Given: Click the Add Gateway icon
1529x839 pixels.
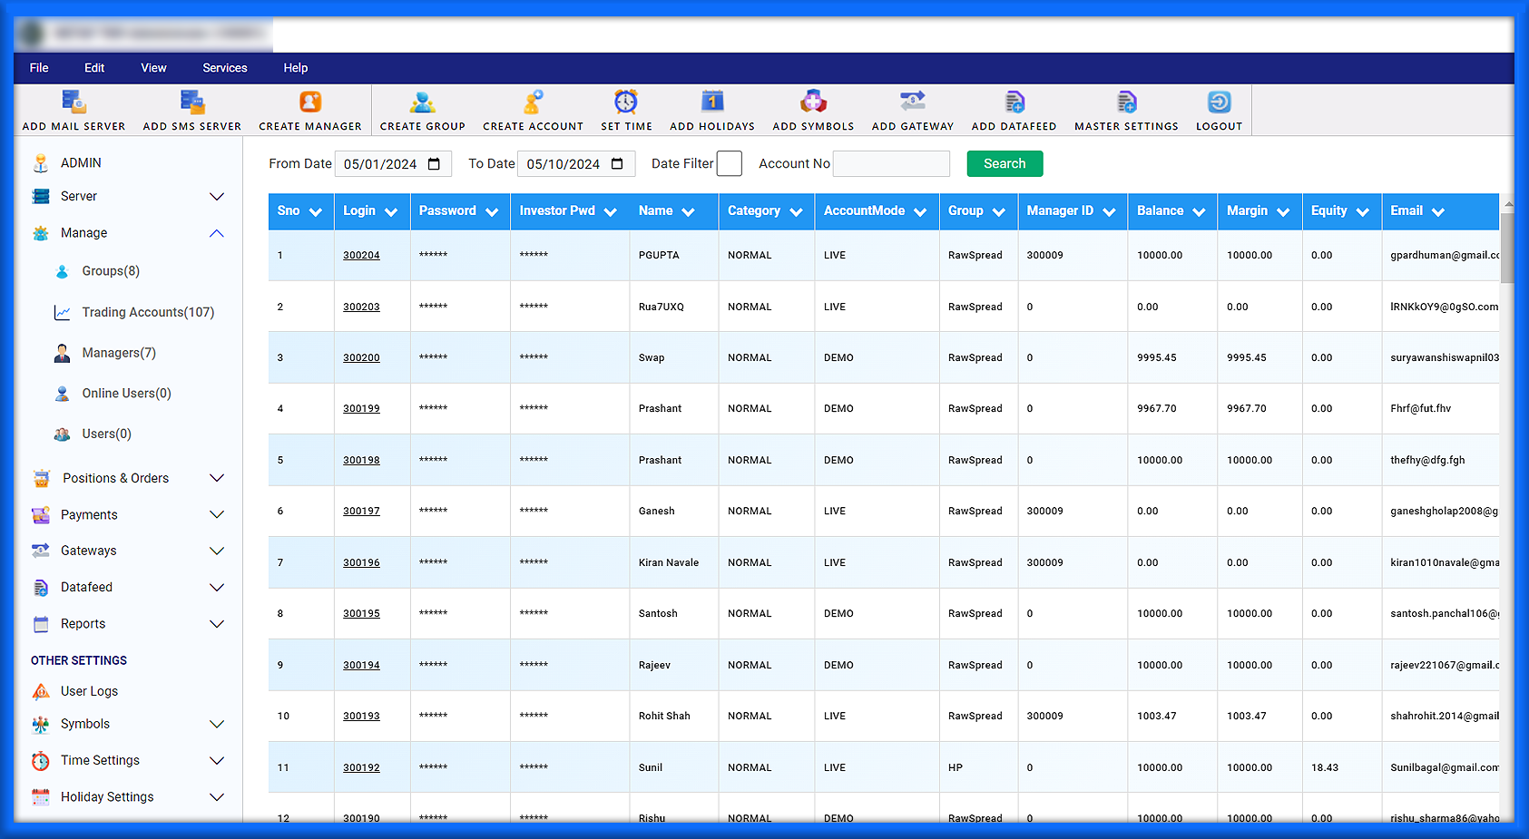Looking at the screenshot, I should 912,102.
